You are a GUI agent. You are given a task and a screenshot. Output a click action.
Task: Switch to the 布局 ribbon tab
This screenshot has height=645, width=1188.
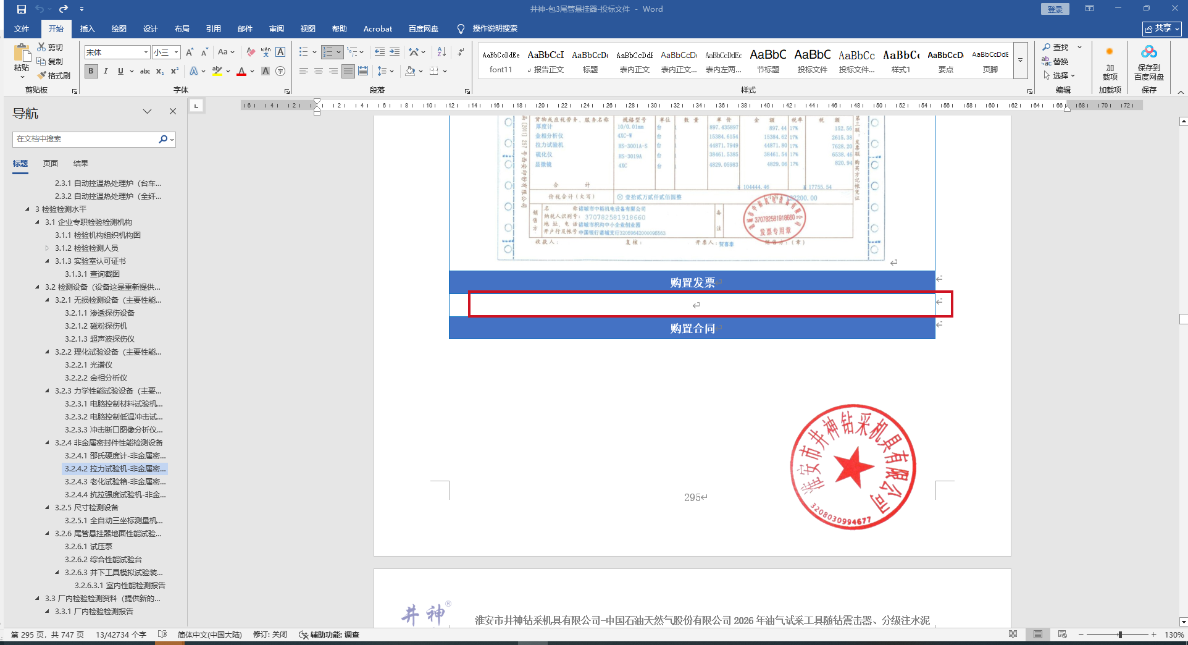pos(182,28)
